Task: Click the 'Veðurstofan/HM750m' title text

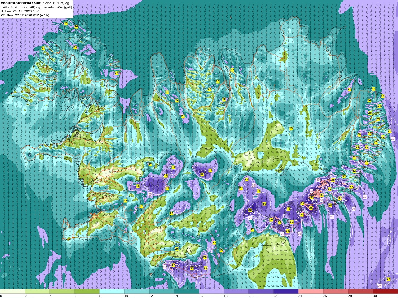Action: pos(21,2)
